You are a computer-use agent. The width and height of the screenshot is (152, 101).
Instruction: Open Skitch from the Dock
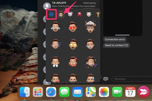tap(144, 92)
